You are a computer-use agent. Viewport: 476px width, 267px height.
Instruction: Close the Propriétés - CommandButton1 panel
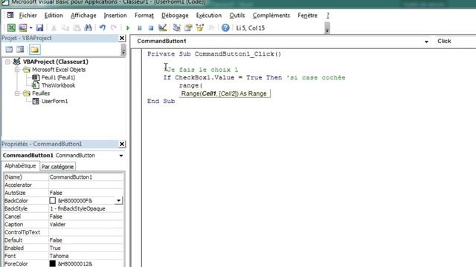tap(122, 144)
